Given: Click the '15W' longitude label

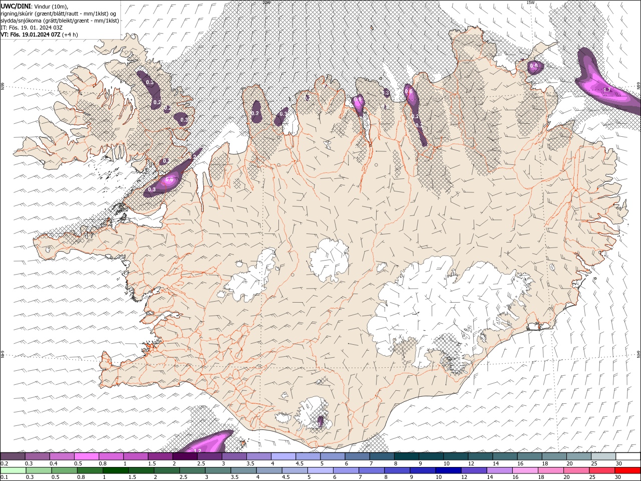Looking at the screenshot, I should tap(530, 3).
